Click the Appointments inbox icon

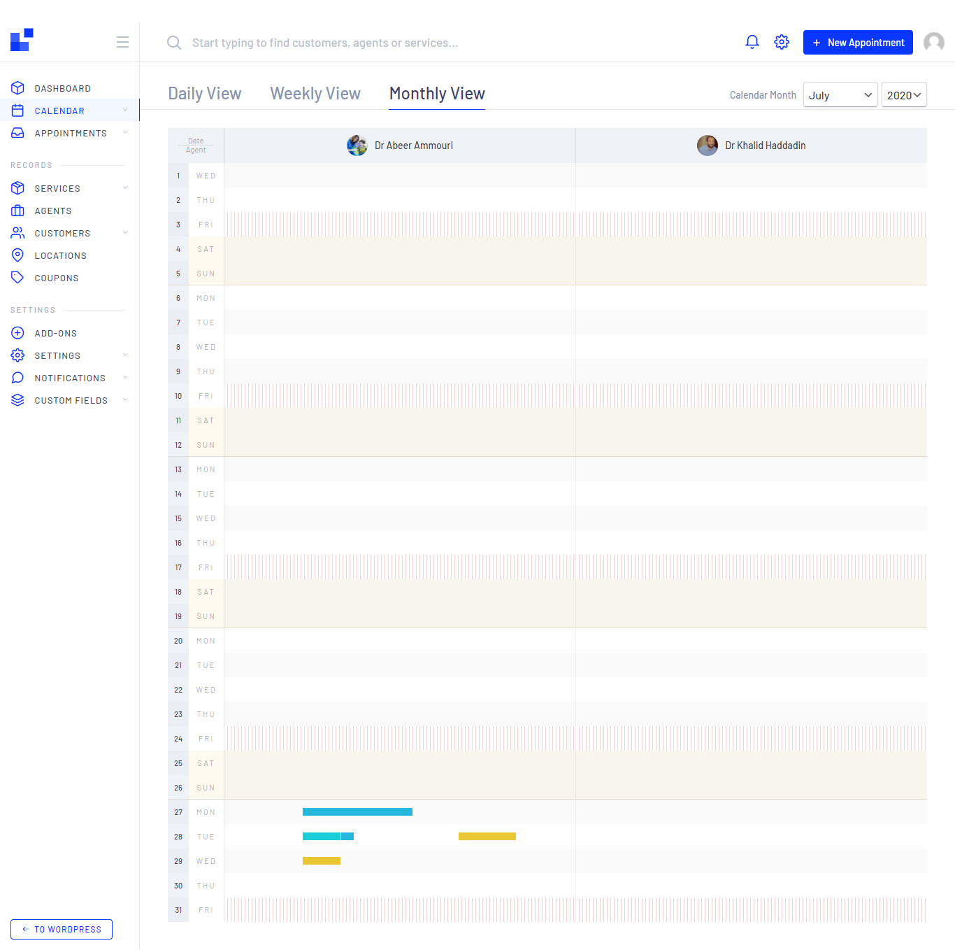(17, 132)
